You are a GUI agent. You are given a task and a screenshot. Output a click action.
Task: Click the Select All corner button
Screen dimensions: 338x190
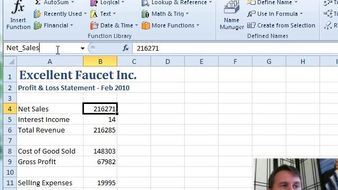point(10,62)
